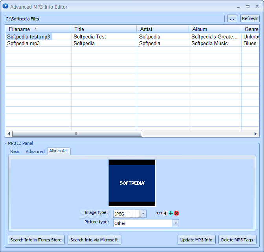Sort by the Artist column header
Viewport: 264px width, 252px height.
coord(163,29)
